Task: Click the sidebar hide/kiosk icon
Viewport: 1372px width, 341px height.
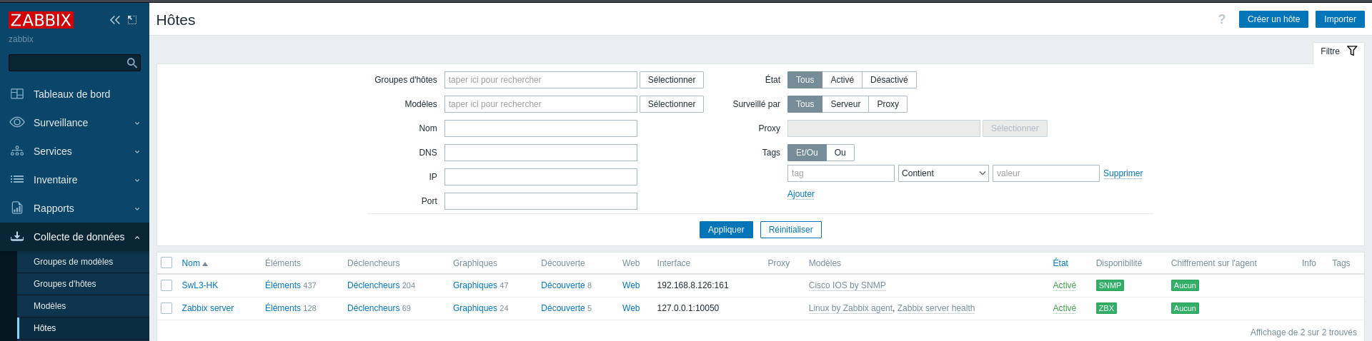Action: coord(132,20)
